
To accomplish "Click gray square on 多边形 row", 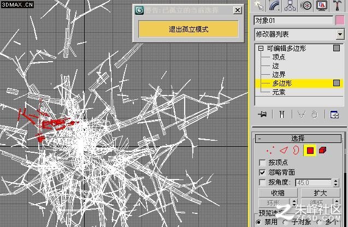I will 337,83.
